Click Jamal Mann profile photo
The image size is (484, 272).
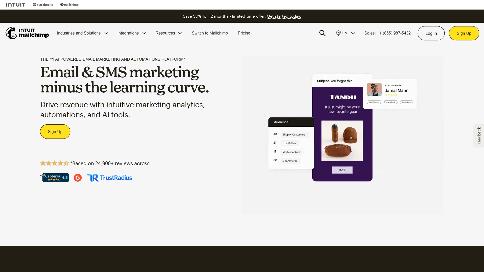[x=374, y=90]
